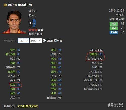
Task: Click the blue RWB position badge
Action: 114,32
